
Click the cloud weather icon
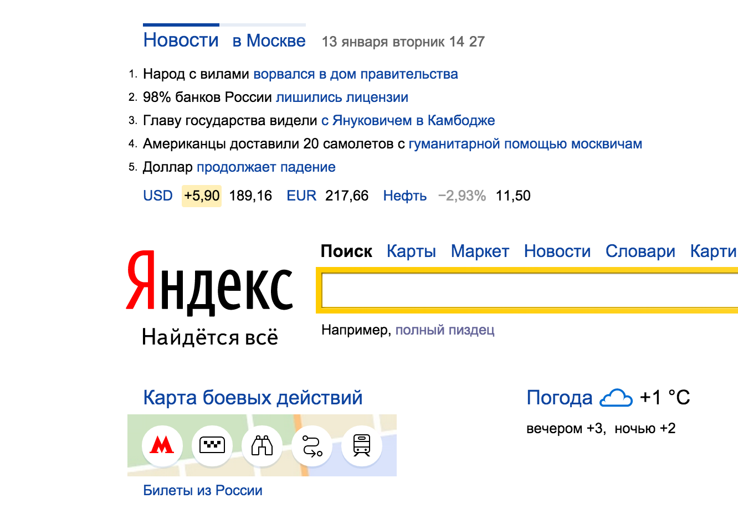pyautogui.click(x=616, y=398)
